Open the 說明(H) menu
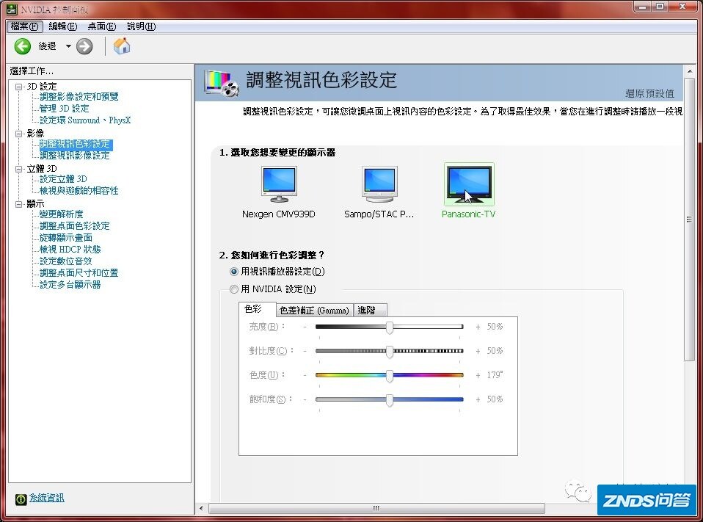This screenshot has width=703, height=522. point(141,26)
